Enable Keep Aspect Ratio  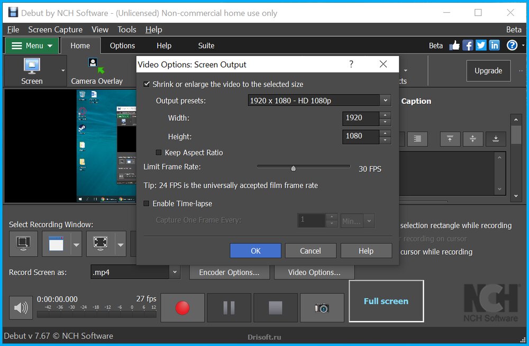click(159, 152)
